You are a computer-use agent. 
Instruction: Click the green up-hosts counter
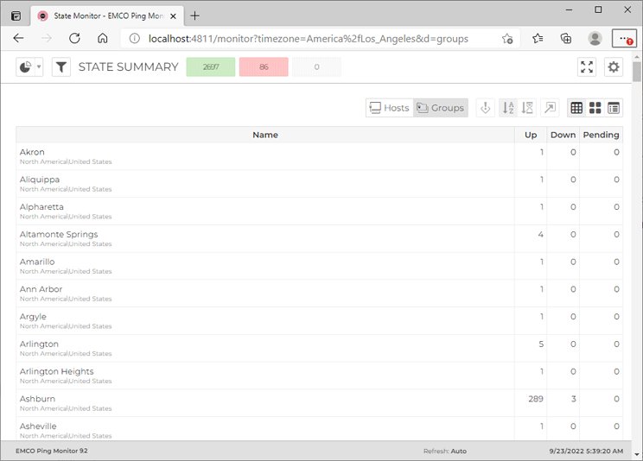210,67
